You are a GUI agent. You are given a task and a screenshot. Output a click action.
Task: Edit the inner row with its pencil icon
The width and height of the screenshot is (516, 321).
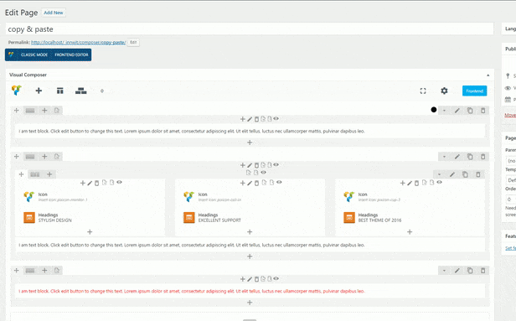pyautogui.click(x=452, y=174)
